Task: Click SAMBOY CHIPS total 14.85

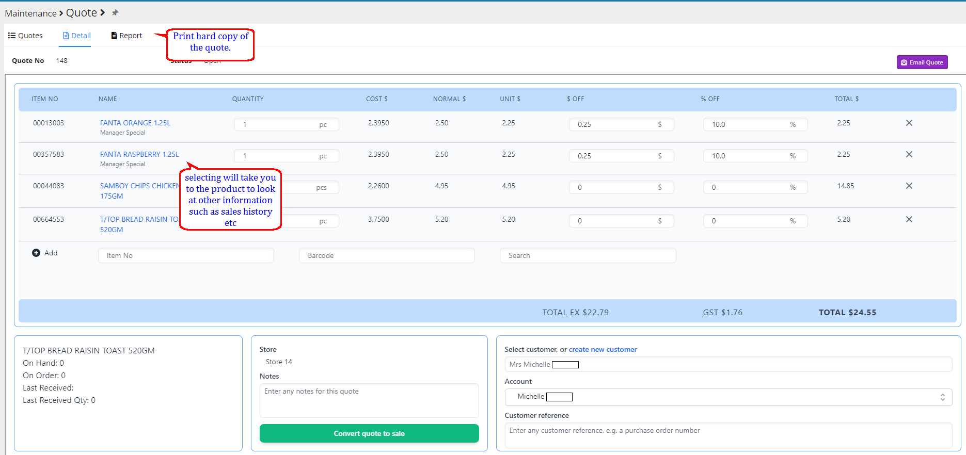Action: point(846,186)
